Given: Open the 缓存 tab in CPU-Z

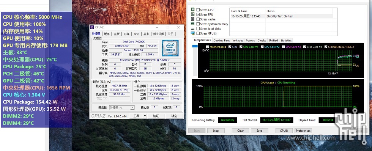Looking at the screenshot, I should click(x=107, y=34).
